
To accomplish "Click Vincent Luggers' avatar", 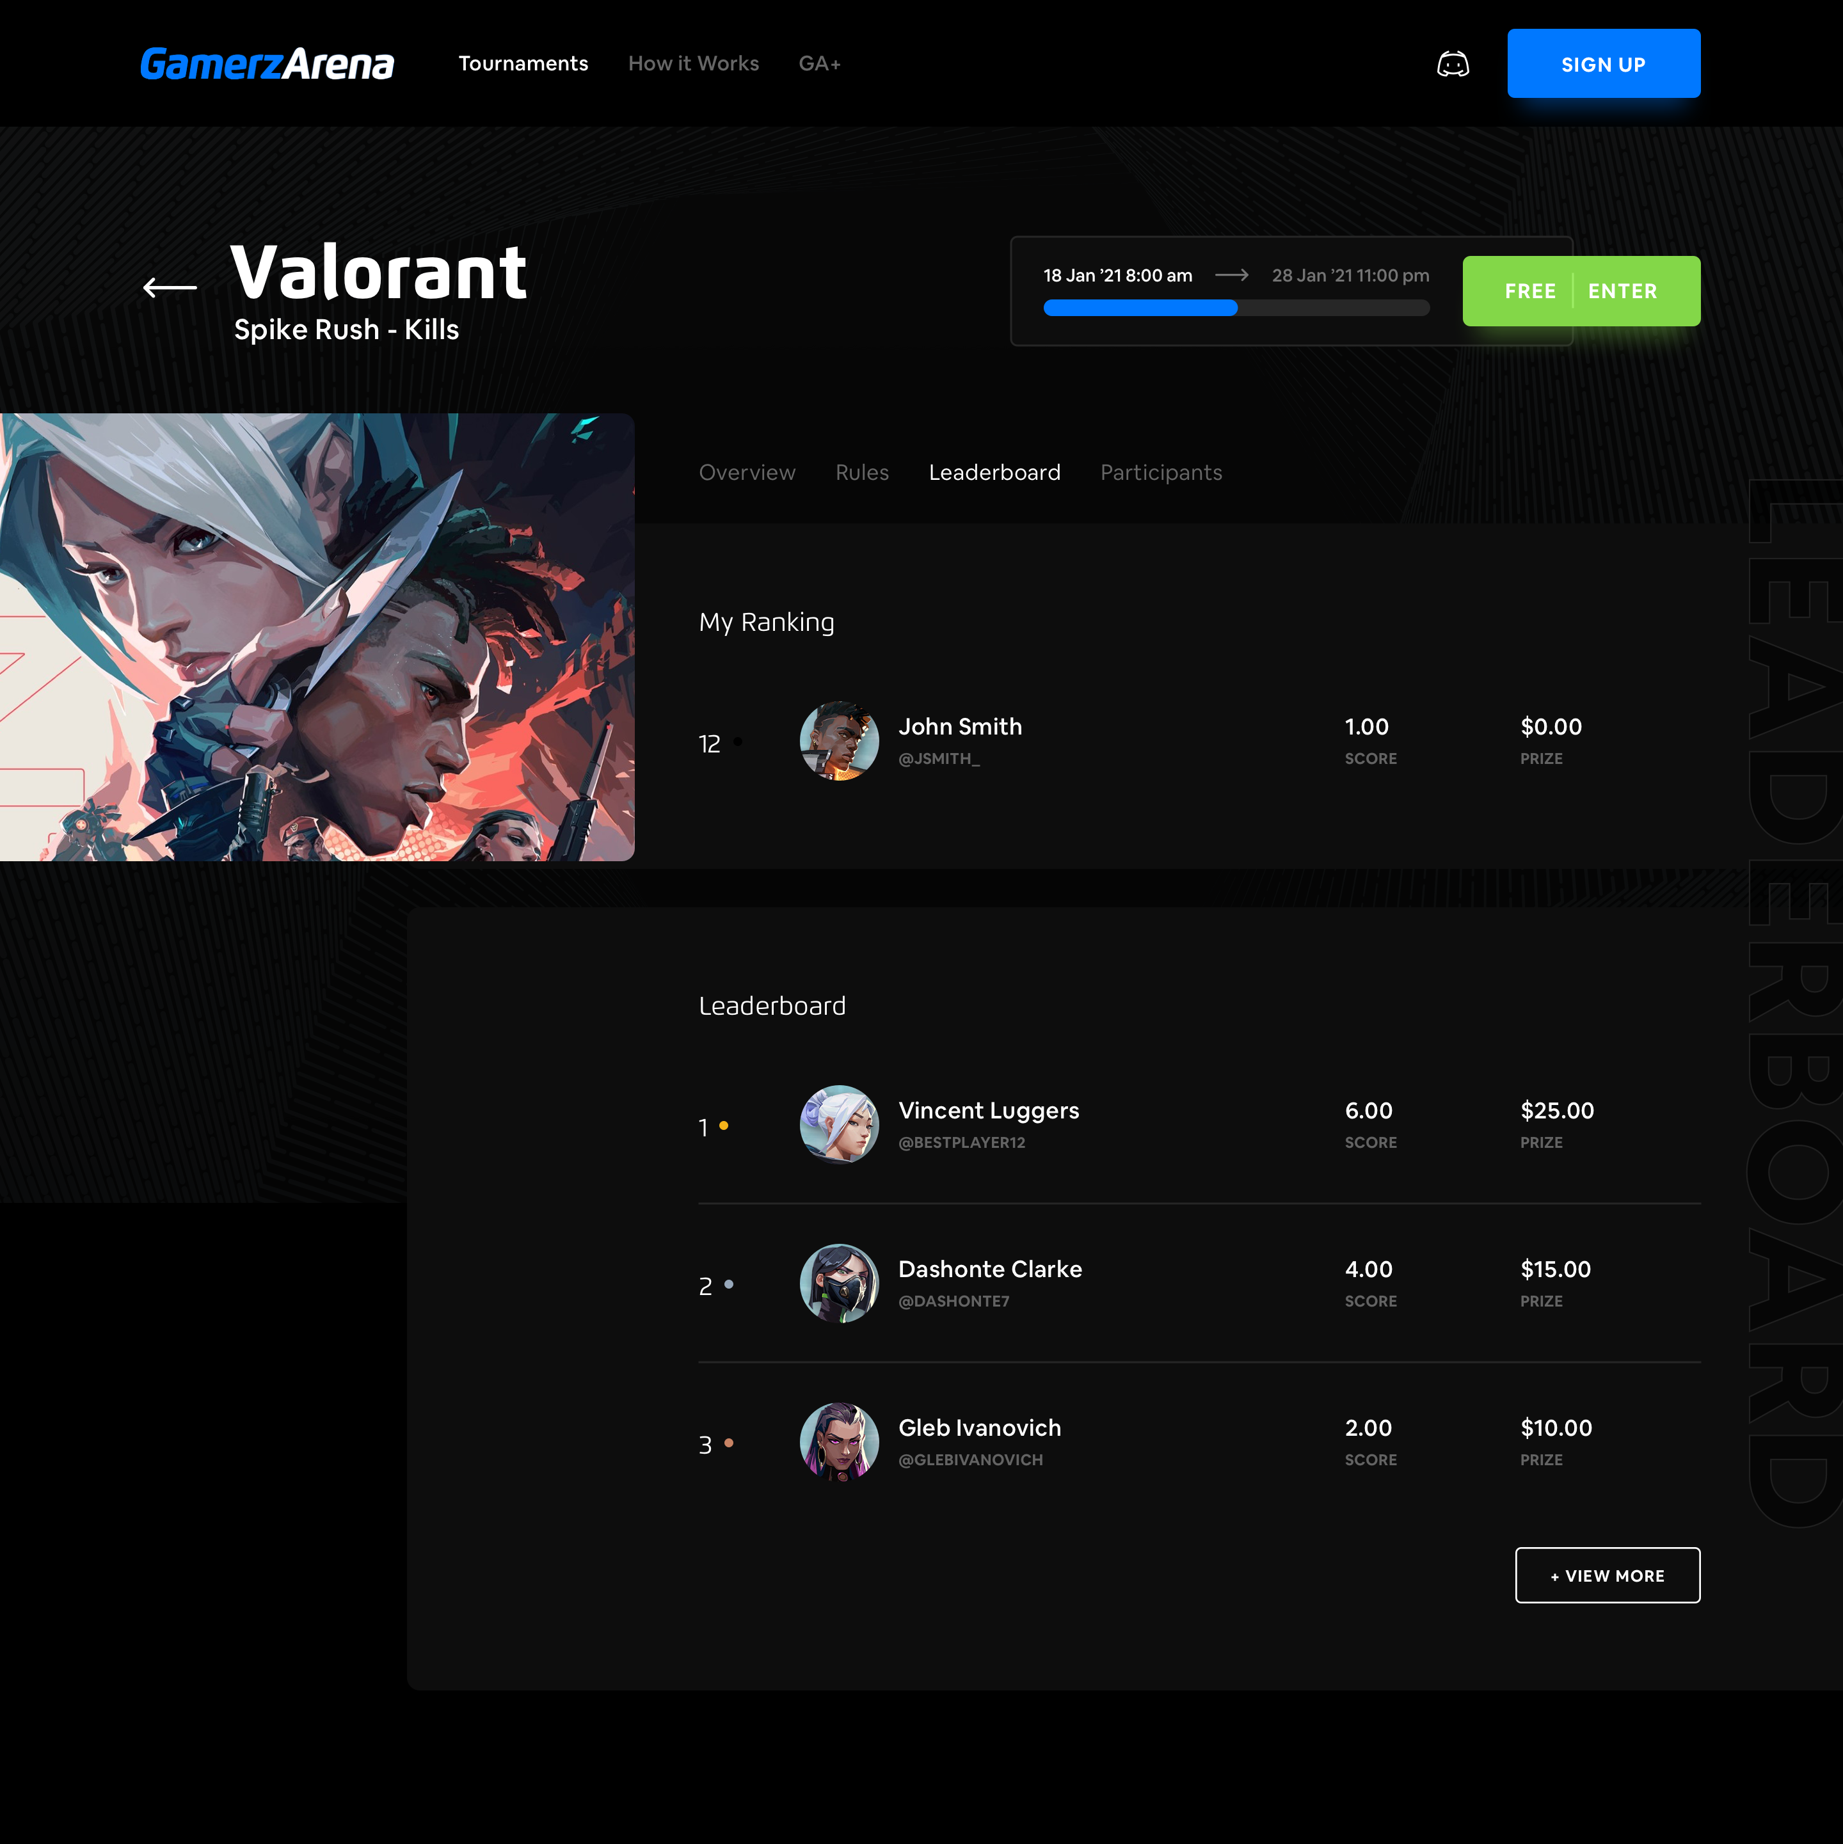I will click(x=839, y=1124).
